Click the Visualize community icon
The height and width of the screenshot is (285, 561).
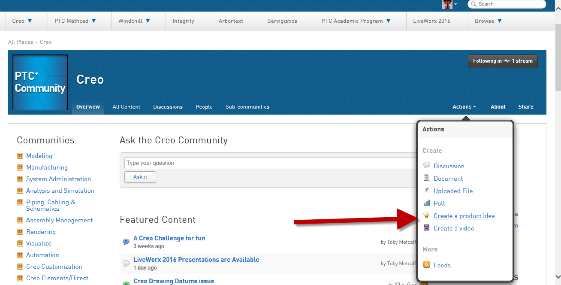click(x=20, y=243)
